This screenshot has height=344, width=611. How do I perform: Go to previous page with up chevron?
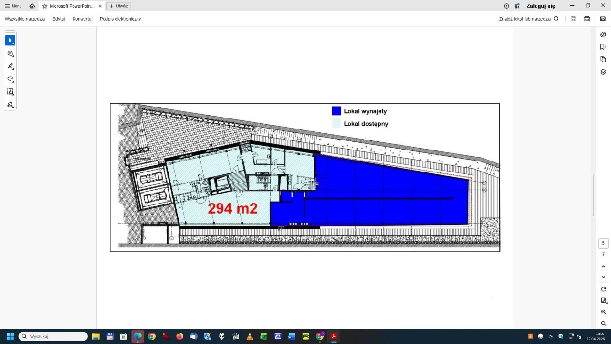[603, 266]
